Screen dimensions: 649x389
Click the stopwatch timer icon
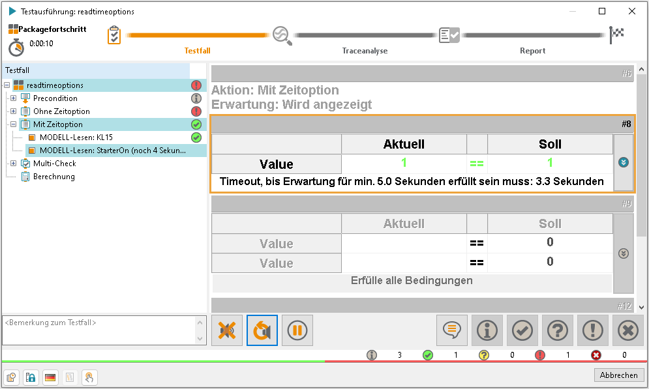tap(16, 47)
